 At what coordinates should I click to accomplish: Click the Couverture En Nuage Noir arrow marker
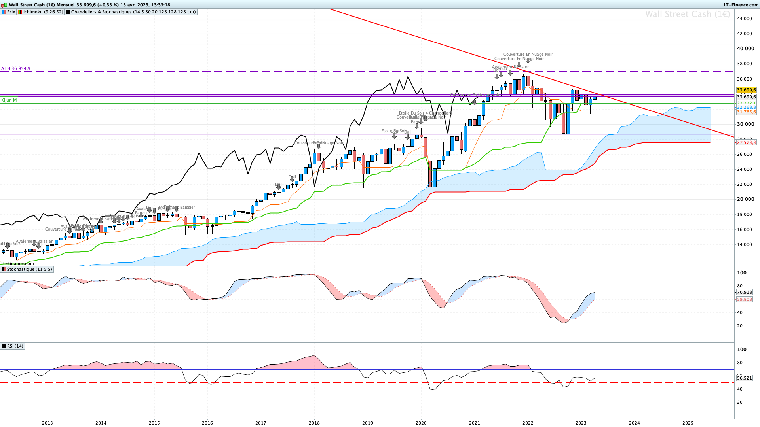[528, 60]
